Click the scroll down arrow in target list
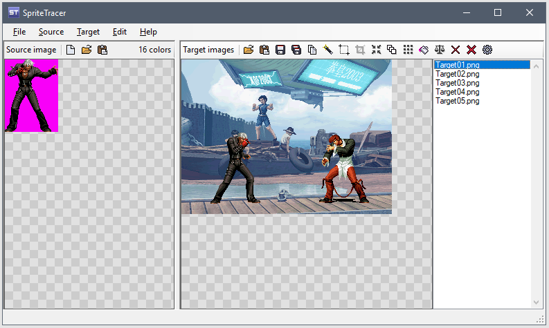Image resolution: width=549 pixels, height=328 pixels. click(x=537, y=302)
